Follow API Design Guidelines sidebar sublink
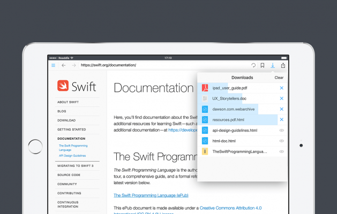Image resolution: width=337 pixels, height=214 pixels. 72,156
